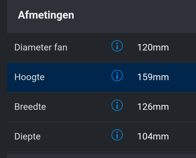Click the next section panel below Diepte

coord(101,156)
